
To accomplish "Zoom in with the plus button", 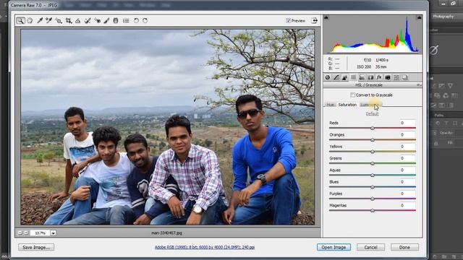I will (26, 233).
